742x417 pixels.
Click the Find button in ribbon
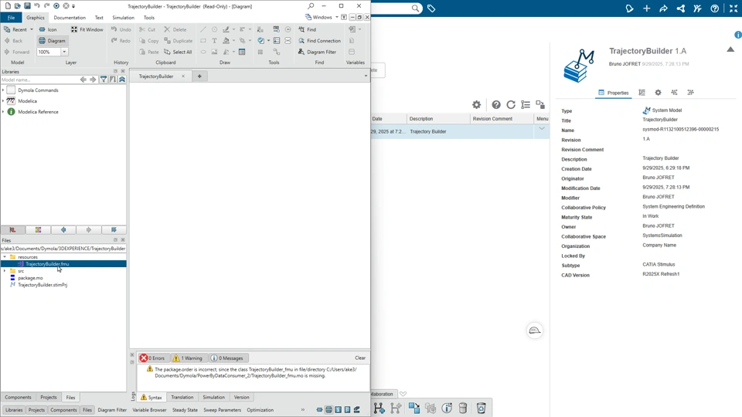pyautogui.click(x=307, y=29)
